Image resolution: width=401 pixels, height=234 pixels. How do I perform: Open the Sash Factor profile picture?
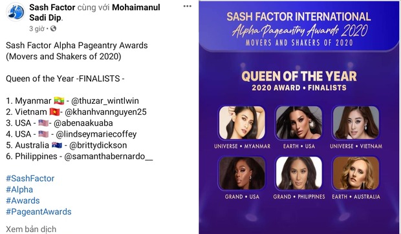click(16, 12)
